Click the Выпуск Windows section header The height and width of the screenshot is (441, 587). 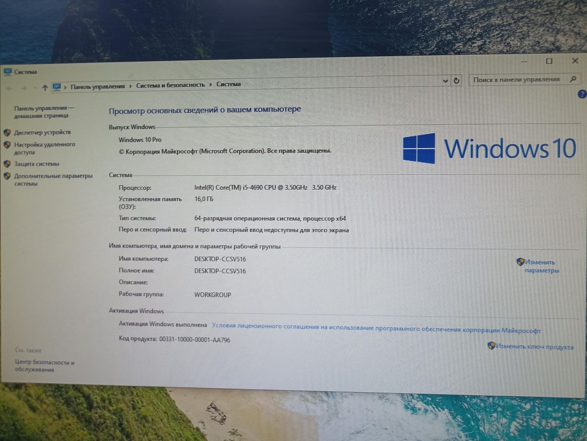pos(132,127)
